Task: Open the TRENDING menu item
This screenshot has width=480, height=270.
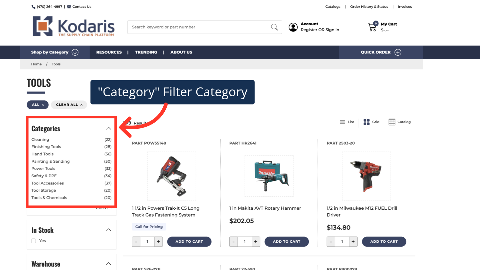Action: pyautogui.click(x=146, y=52)
